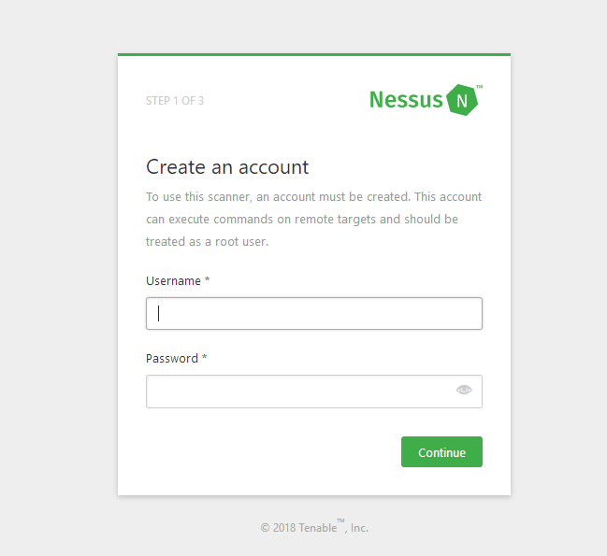Click the asterisk next to Username
The height and width of the screenshot is (556, 607).
point(207,279)
